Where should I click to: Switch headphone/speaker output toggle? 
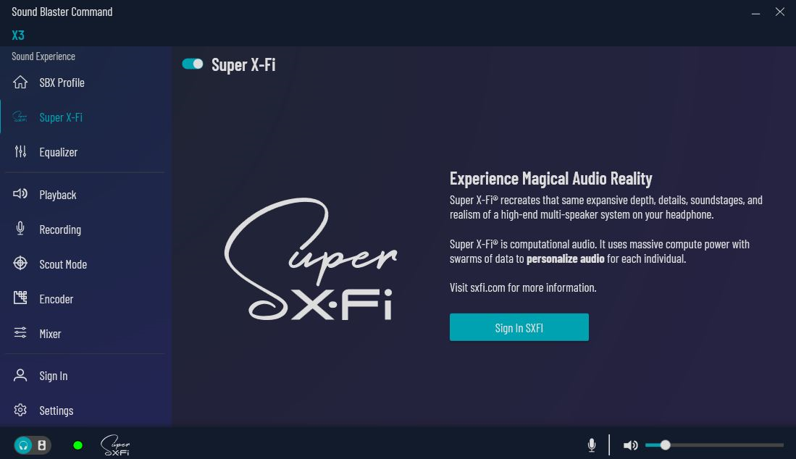click(x=32, y=445)
